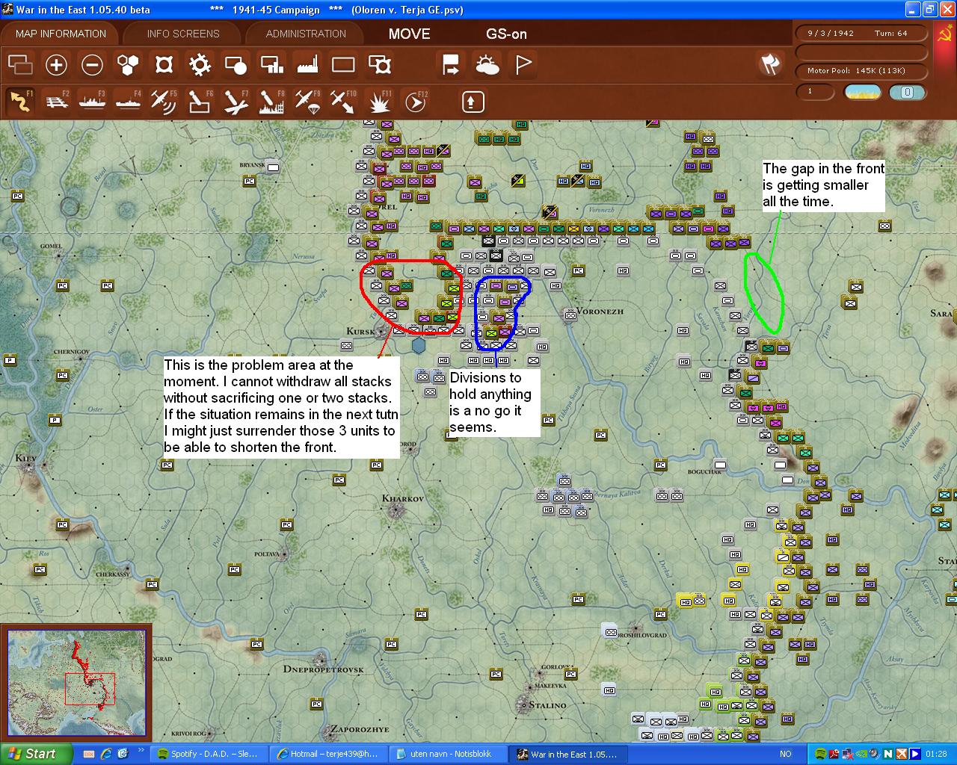
Task: Show weather with sun-cloud icon
Action: click(487, 65)
